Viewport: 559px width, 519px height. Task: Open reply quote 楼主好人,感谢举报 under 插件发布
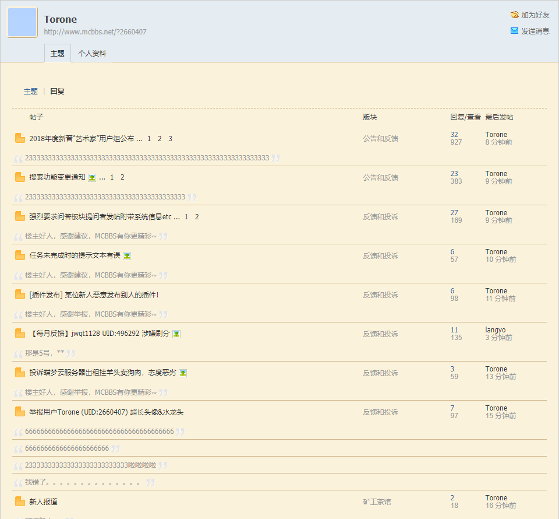[x=91, y=314]
